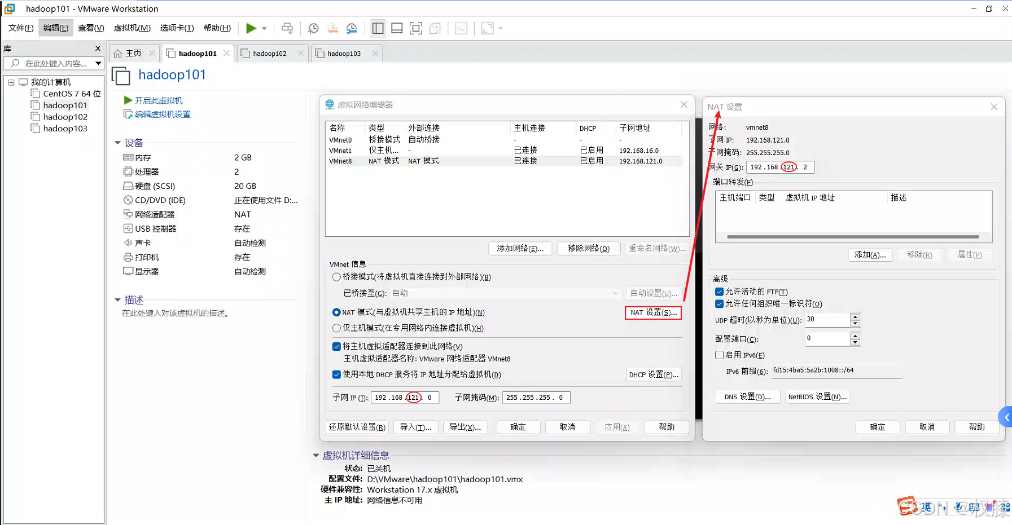Select the Host-only mode radio button
Image resolution: width=1012 pixels, height=525 pixels.
click(x=336, y=328)
